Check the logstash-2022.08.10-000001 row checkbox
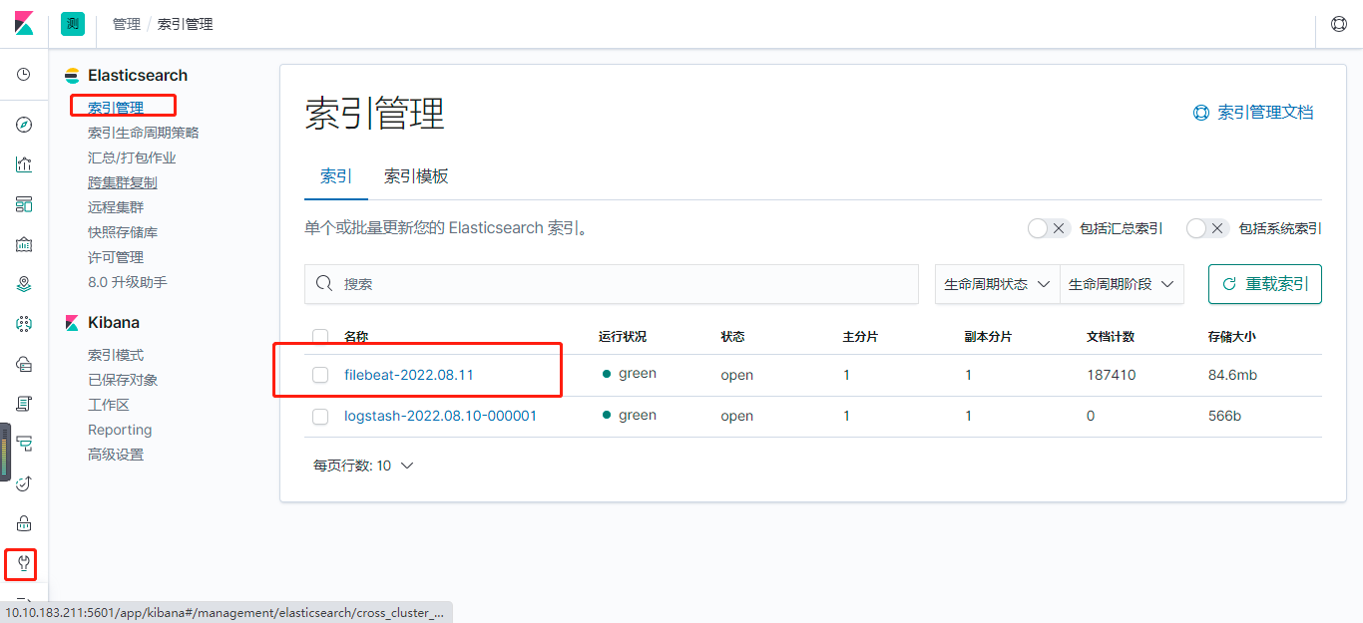1363x623 pixels. pyautogui.click(x=320, y=417)
